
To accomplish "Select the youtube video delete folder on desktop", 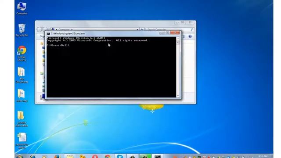I will point(22,118).
